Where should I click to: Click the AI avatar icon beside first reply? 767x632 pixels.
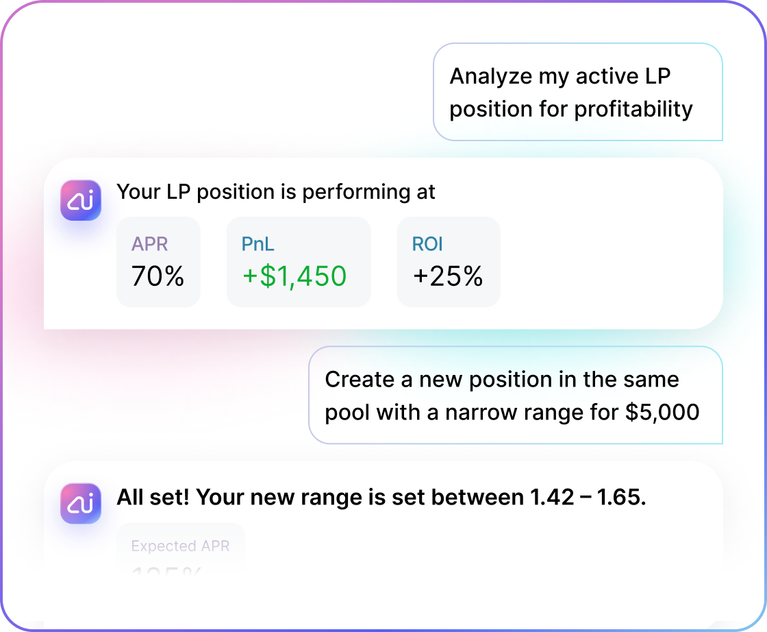click(81, 200)
